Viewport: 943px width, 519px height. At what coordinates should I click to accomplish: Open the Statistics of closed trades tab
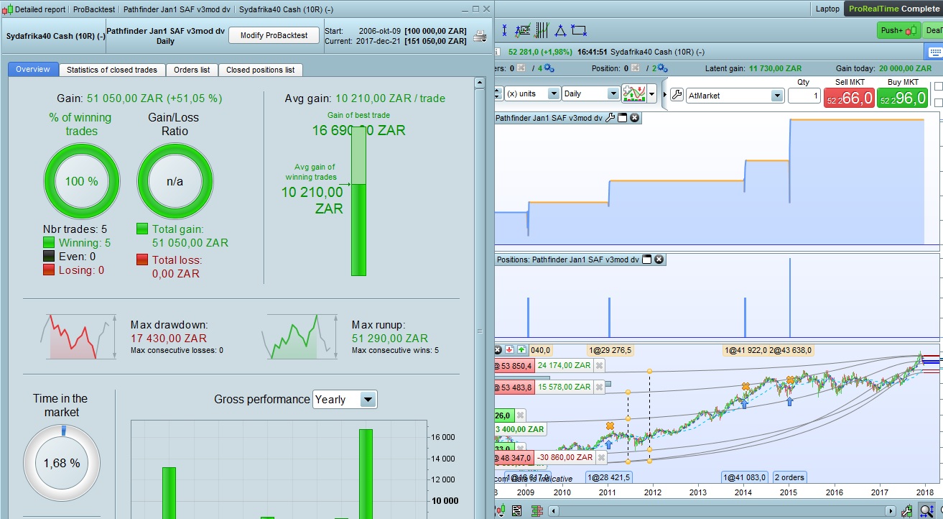click(112, 70)
